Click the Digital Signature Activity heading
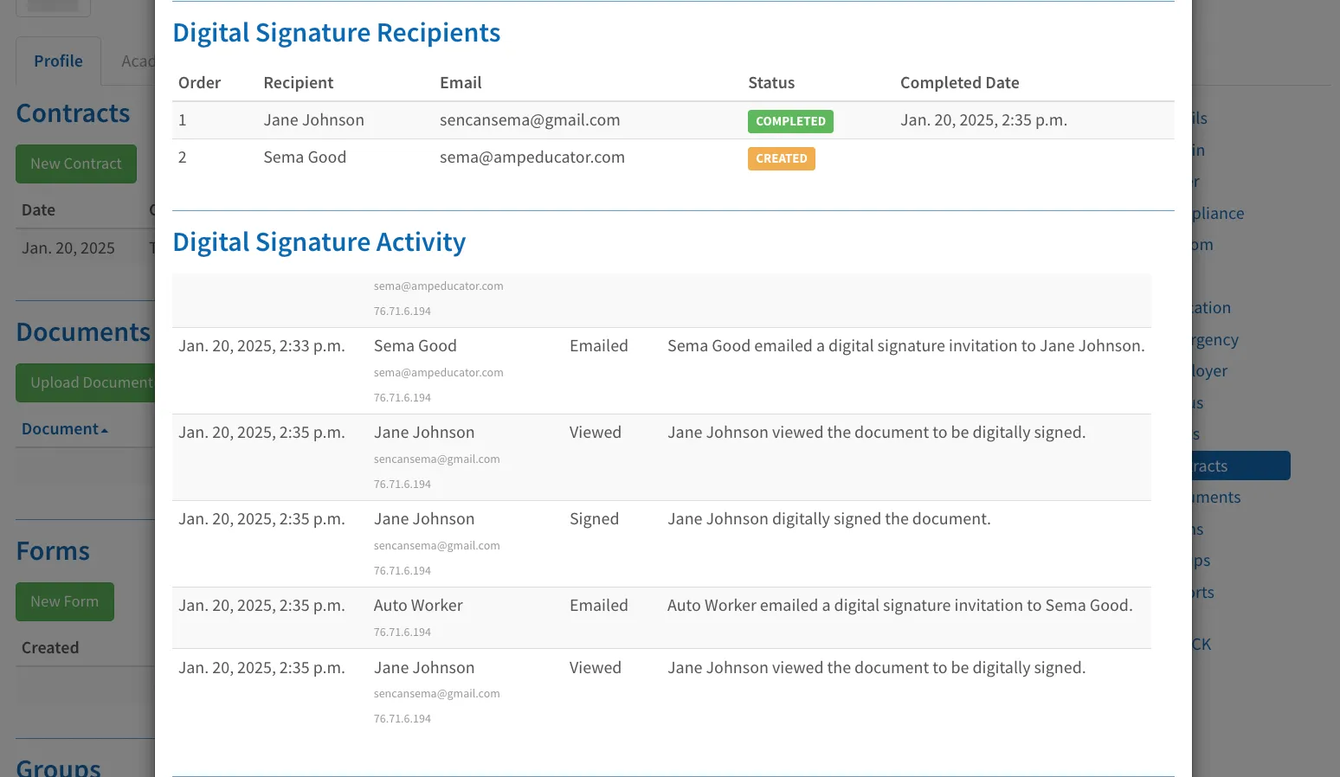Viewport: 1340px width, 777px height. pyautogui.click(x=319, y=242)
